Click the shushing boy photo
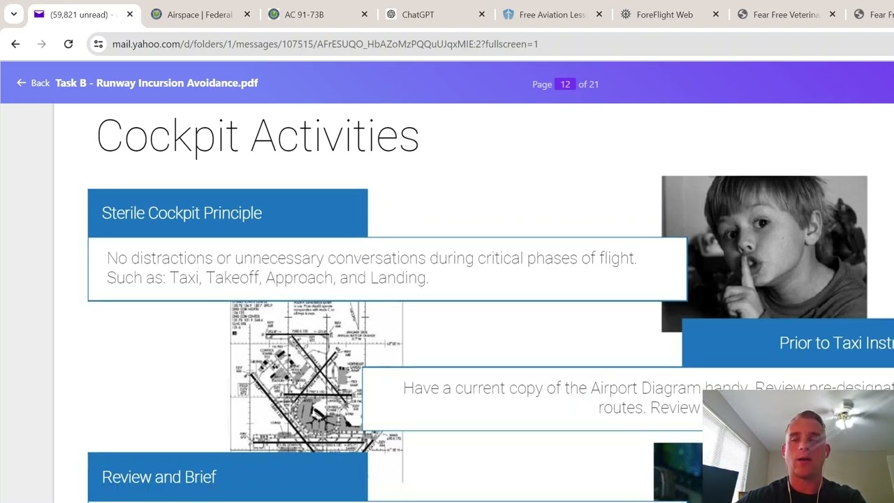This screenshot has width=894, height=503. point(764,248)
